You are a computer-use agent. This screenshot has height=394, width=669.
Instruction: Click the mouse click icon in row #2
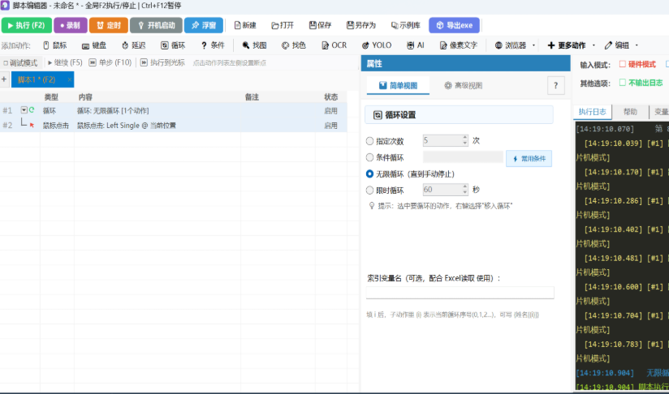click(32, 125)
